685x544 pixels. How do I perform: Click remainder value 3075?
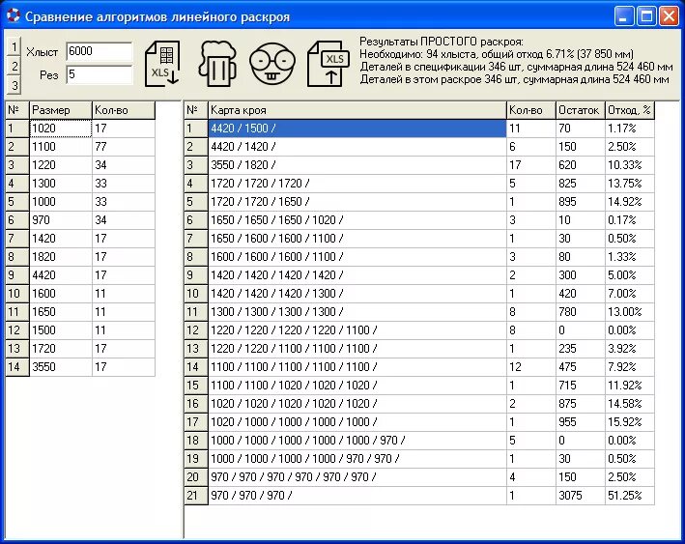pos(581,496)
